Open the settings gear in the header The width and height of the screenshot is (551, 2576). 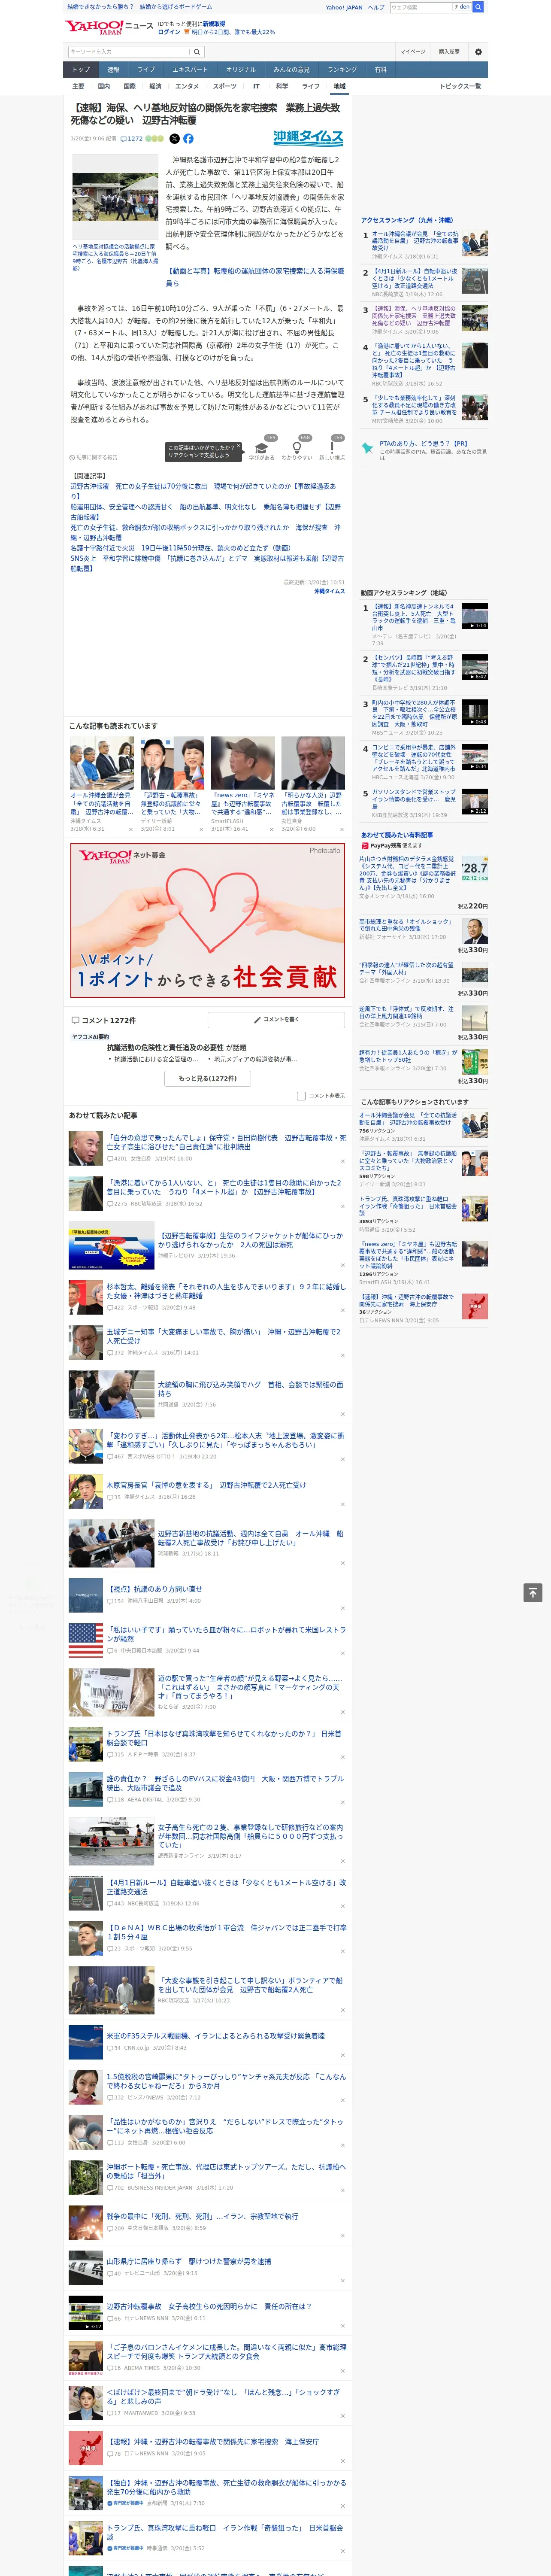pyautogui.click(x=478, y=51)
